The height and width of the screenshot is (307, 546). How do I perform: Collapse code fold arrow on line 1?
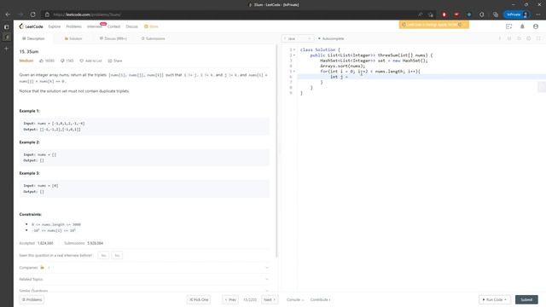coord(294,49)
